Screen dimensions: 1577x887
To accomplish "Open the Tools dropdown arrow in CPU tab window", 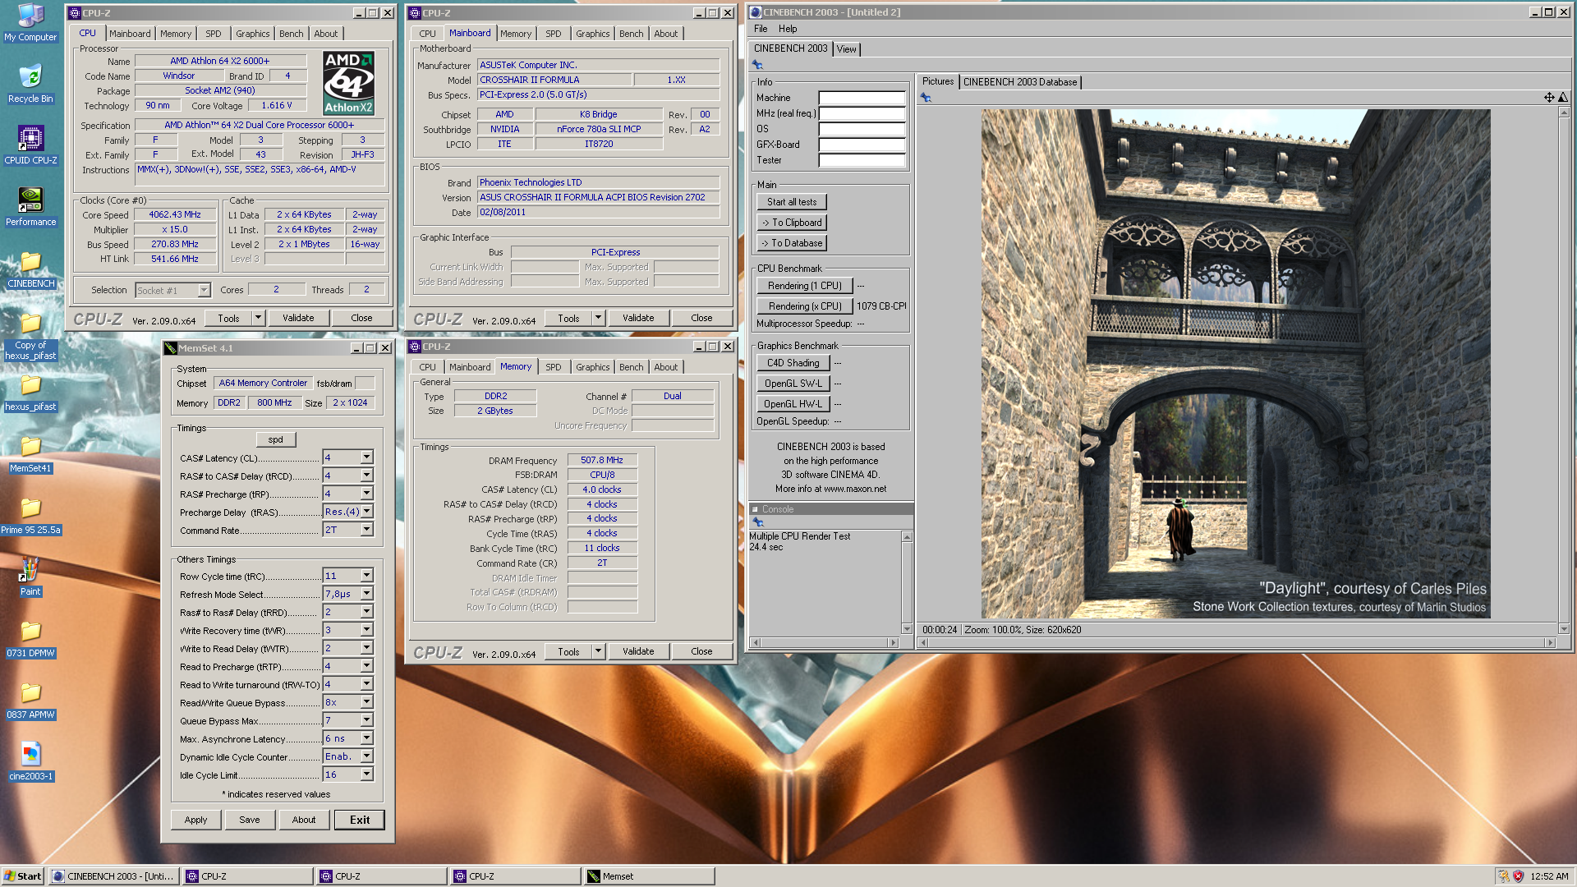I will [258, 318].
